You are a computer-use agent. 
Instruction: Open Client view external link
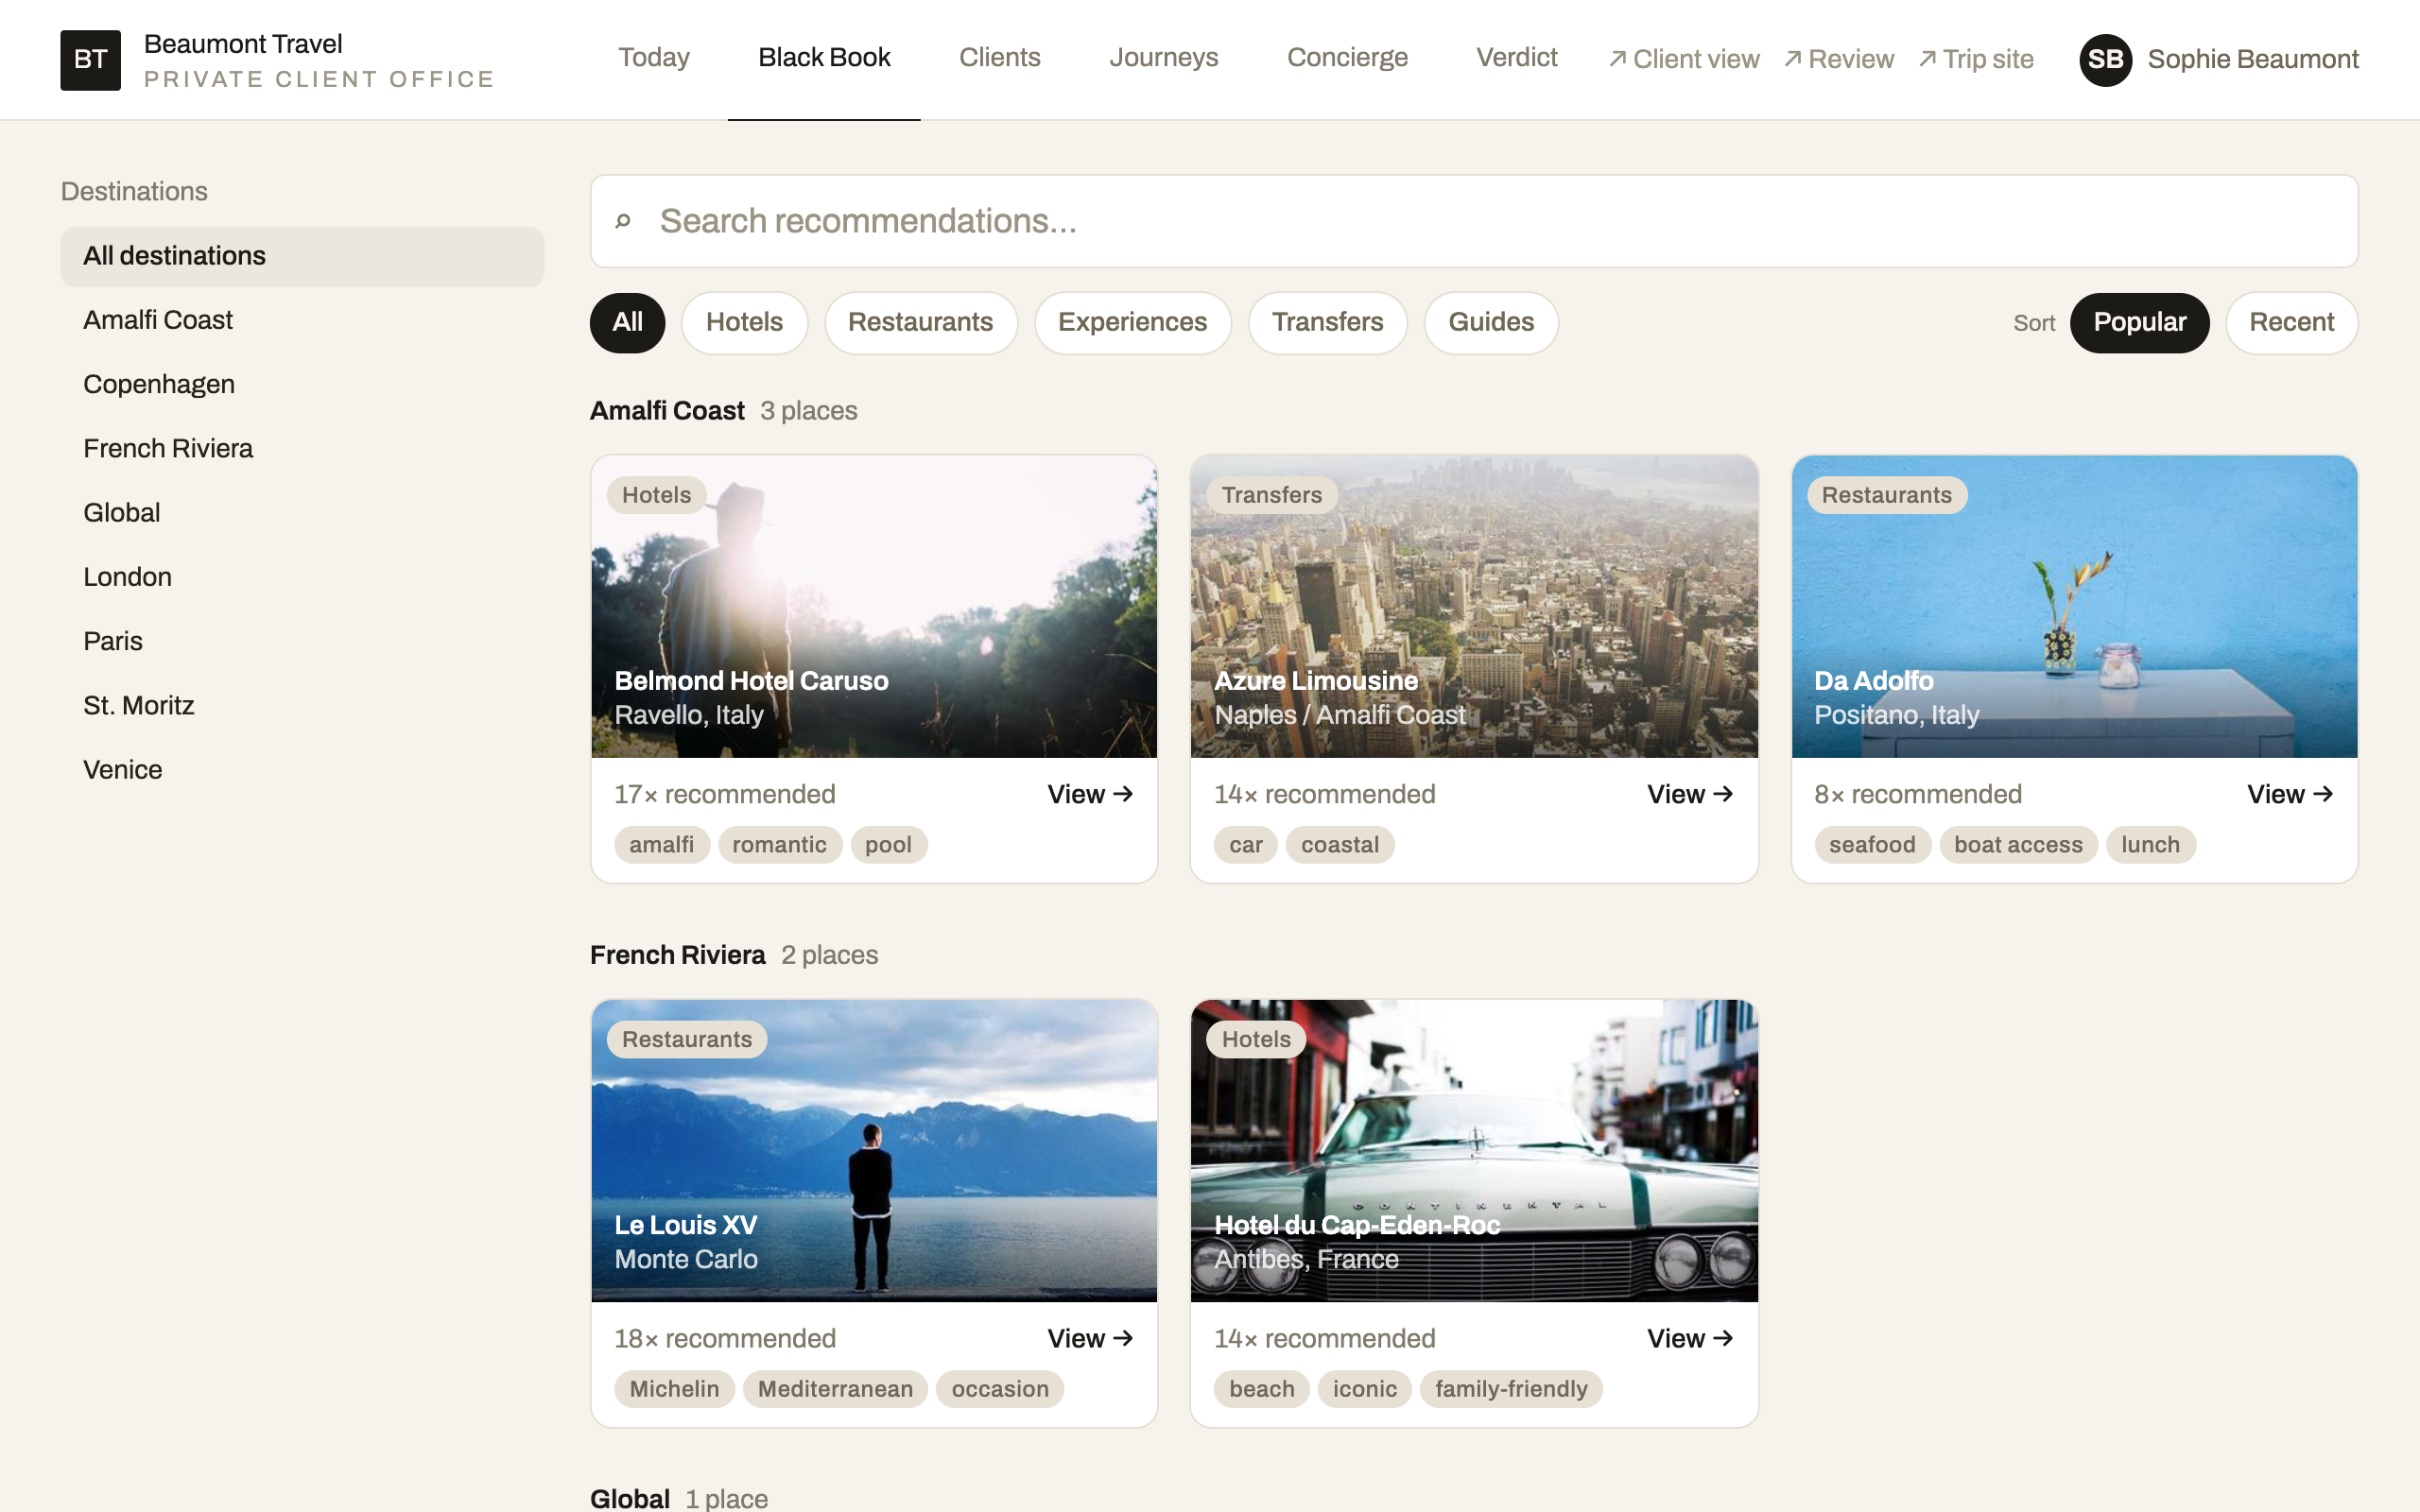click(1684, 59)
